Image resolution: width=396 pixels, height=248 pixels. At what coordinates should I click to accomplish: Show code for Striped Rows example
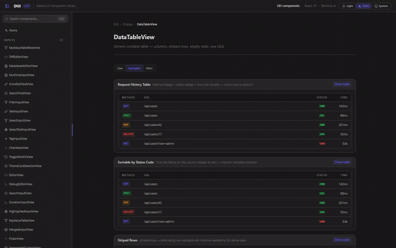[342, 240]
